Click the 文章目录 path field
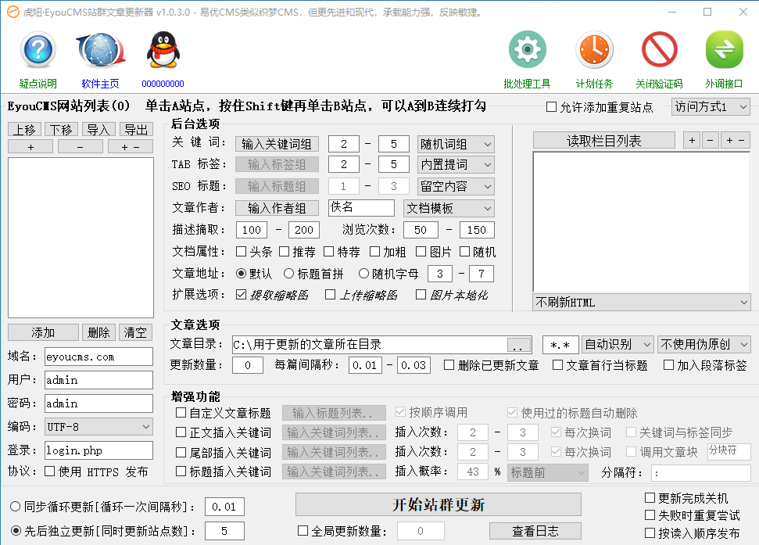Viewport: 759px width, 545px height. pos(370,345)
